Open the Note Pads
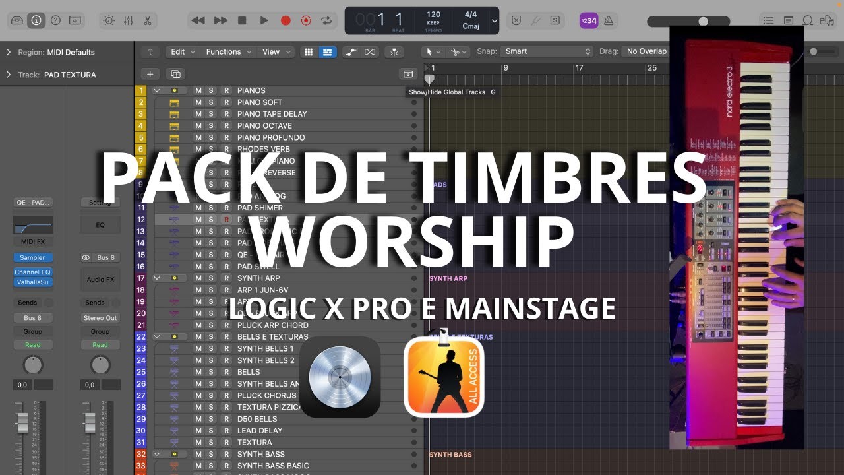The height and width of the screenshot is (475, 844). (788, 20)
